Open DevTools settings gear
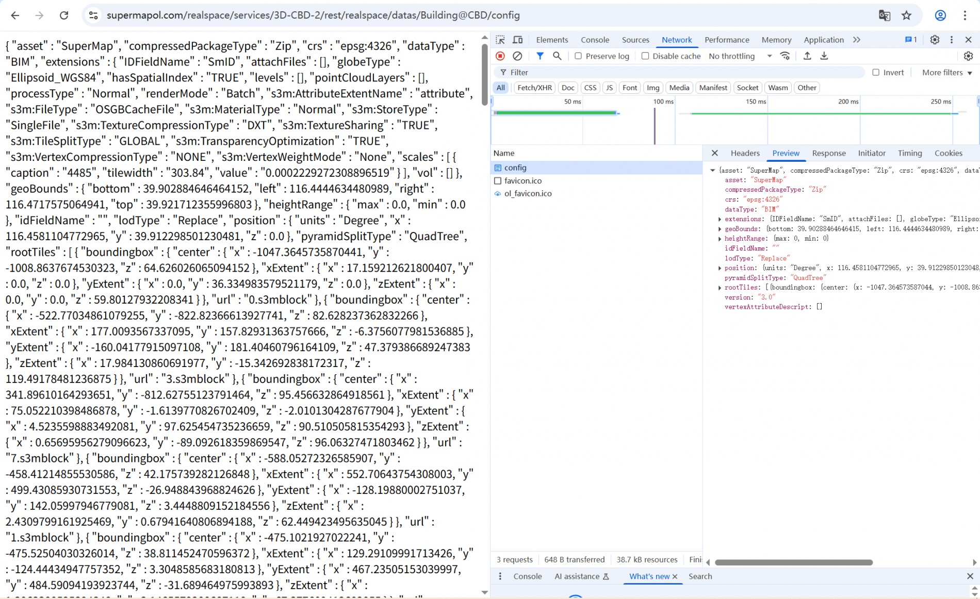 point(935,40)
